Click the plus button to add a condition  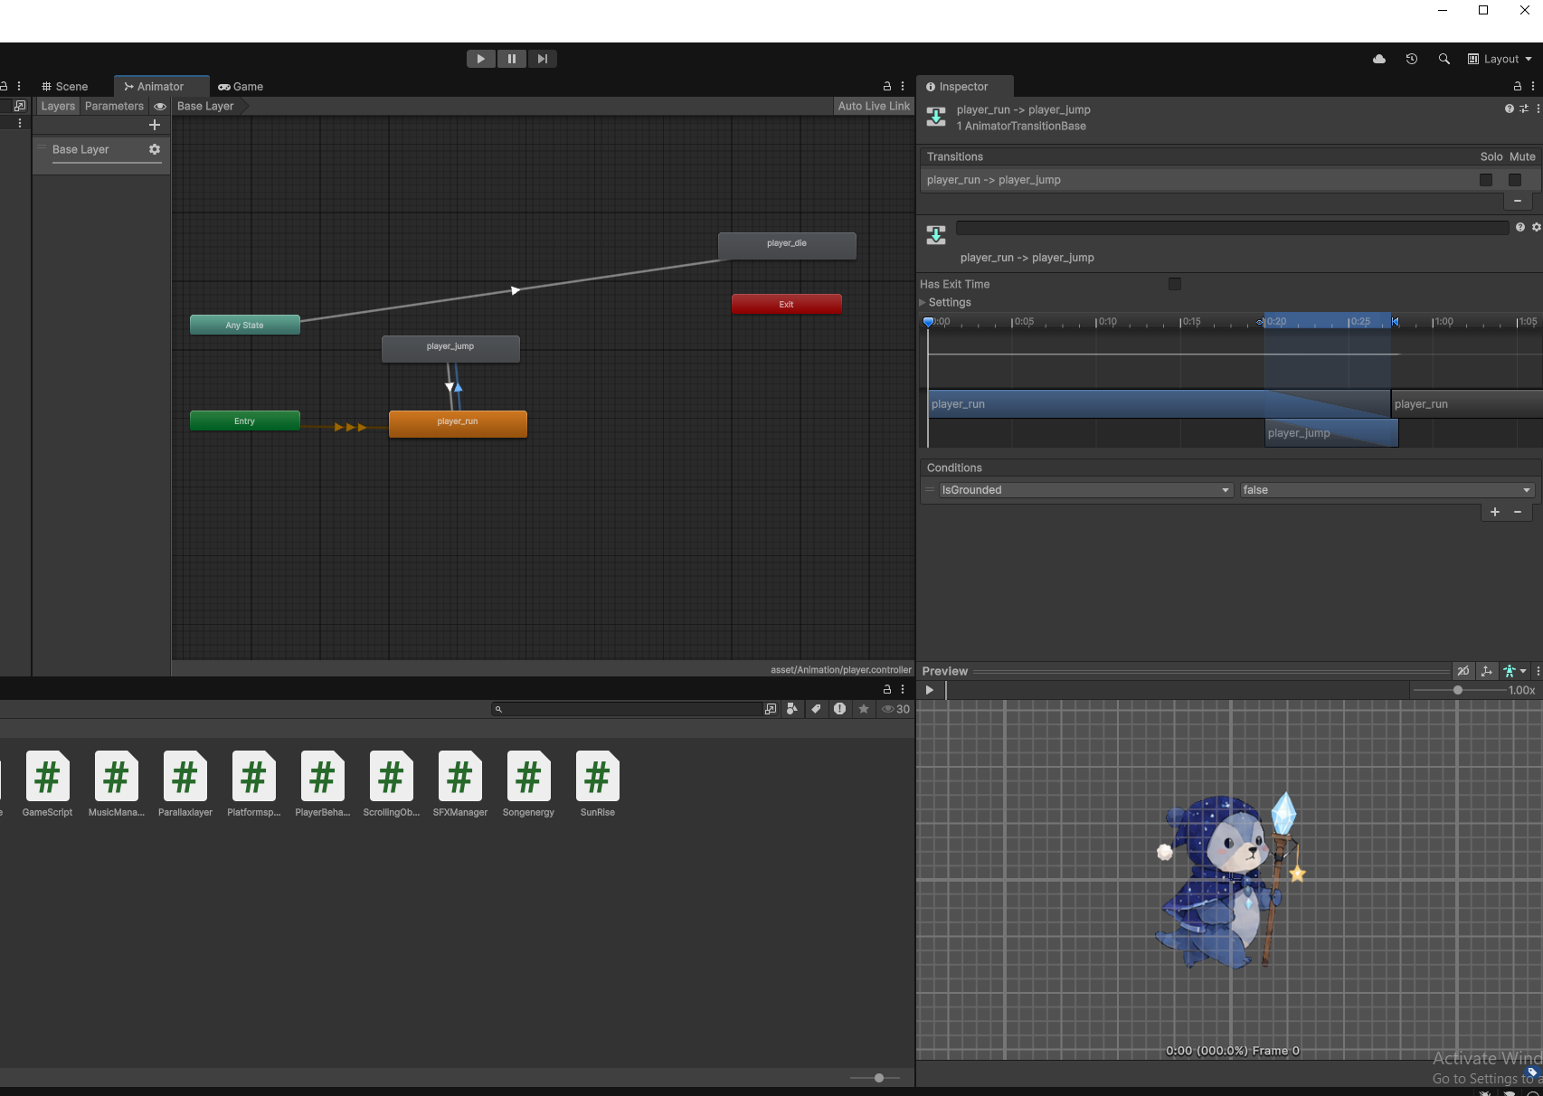[x=1495, y=512]
